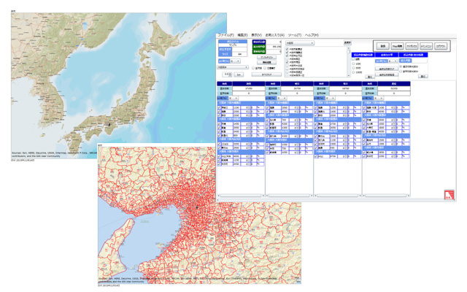
Task: Click the black location marker on Japan map
Action: [x=109, y=123]
